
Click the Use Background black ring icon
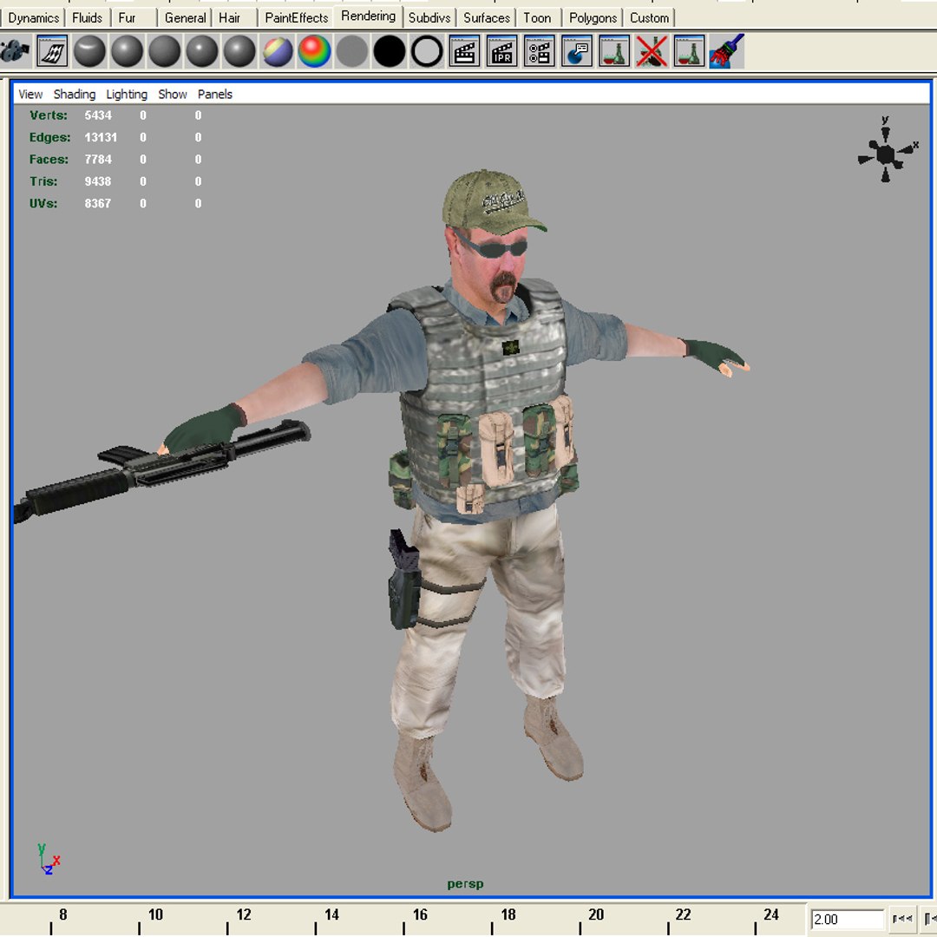[x=427, y=51]
